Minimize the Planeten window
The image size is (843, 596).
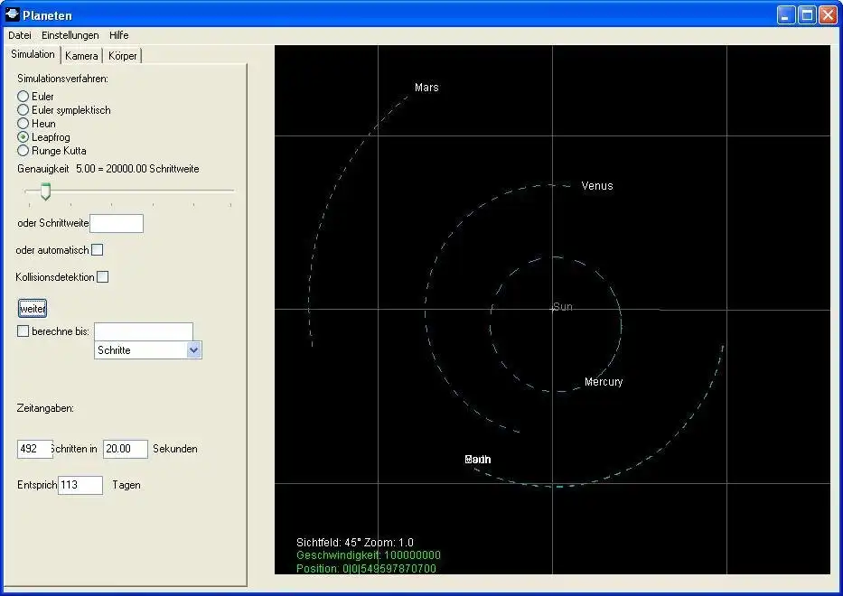[x=786, y=14]
